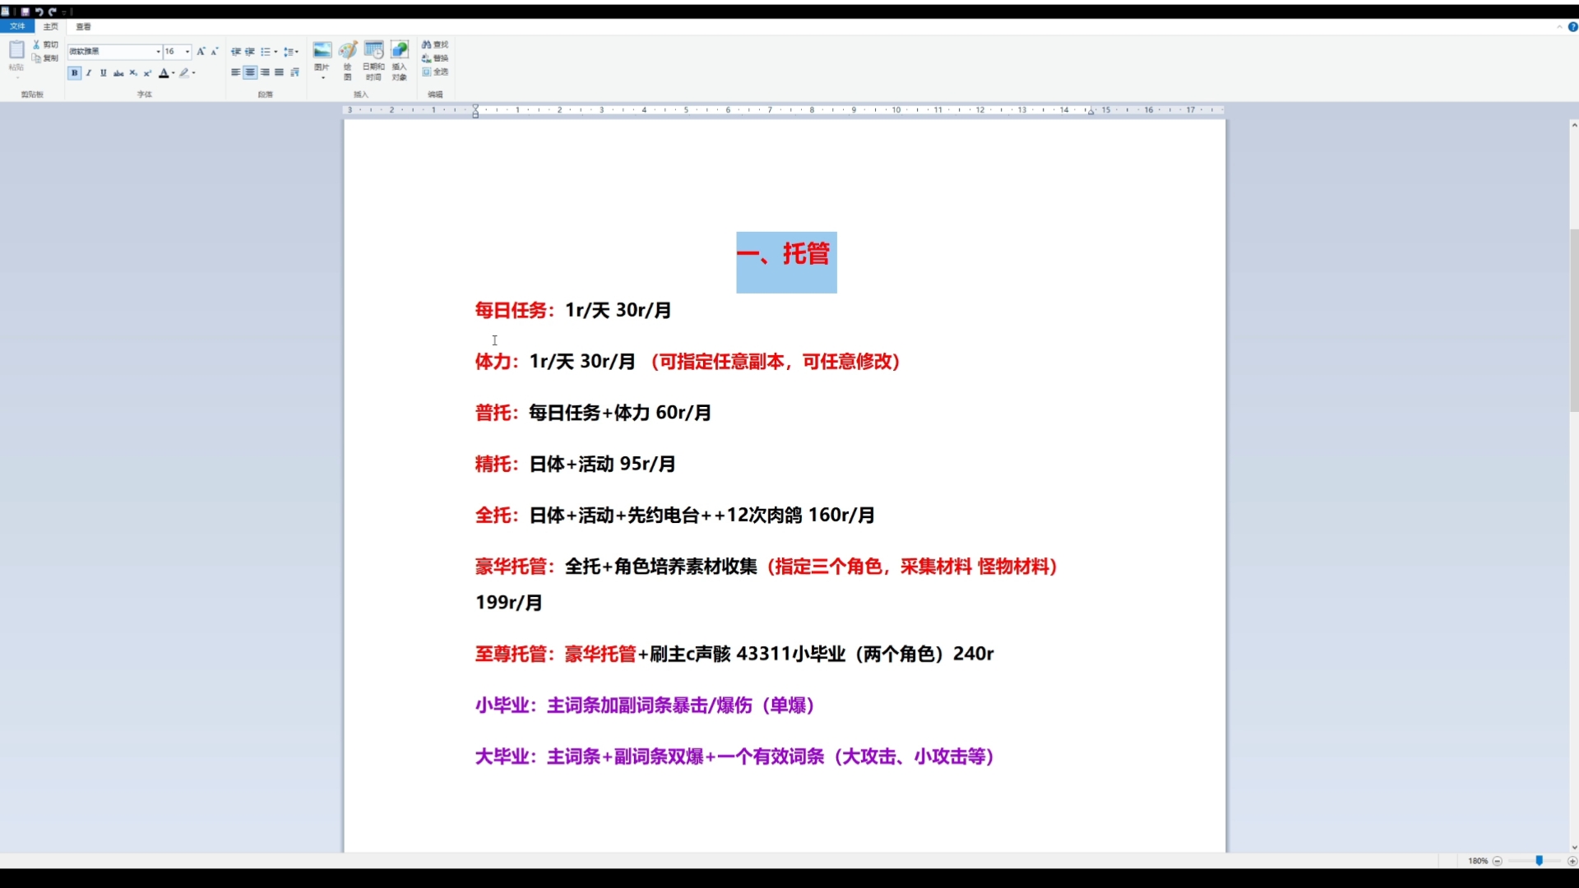Click the grow font icon
Image resolution: width=1579 pixels, height=888 pixels.
201,51
